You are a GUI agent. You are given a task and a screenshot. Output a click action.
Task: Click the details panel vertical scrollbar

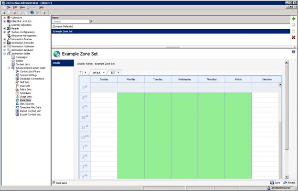(287, 120)
